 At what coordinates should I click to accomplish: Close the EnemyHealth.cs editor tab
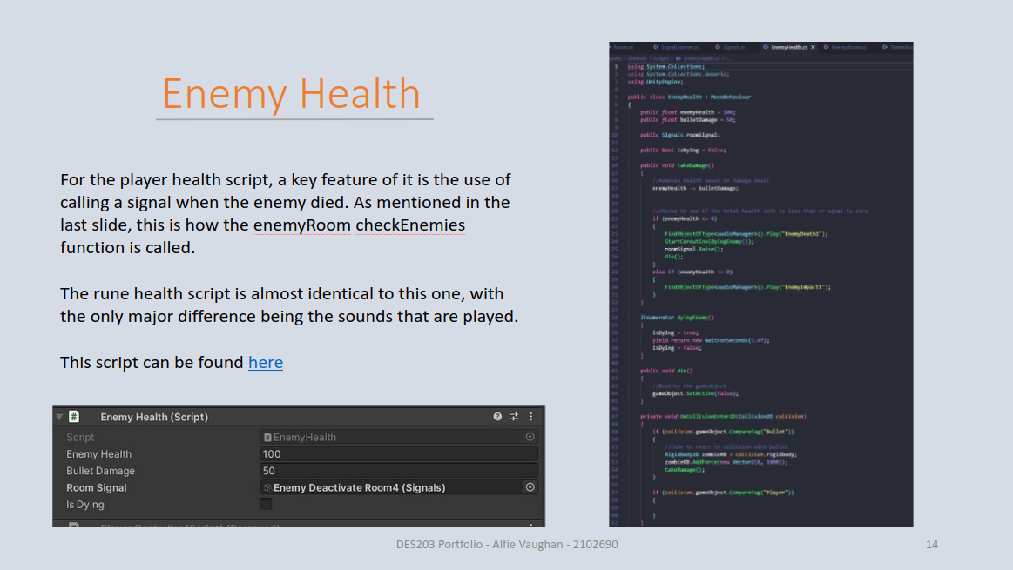tap(814, 47)
